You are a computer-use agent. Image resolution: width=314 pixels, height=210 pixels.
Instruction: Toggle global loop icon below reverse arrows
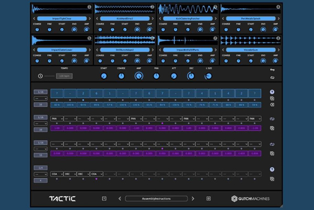[272, 78]
